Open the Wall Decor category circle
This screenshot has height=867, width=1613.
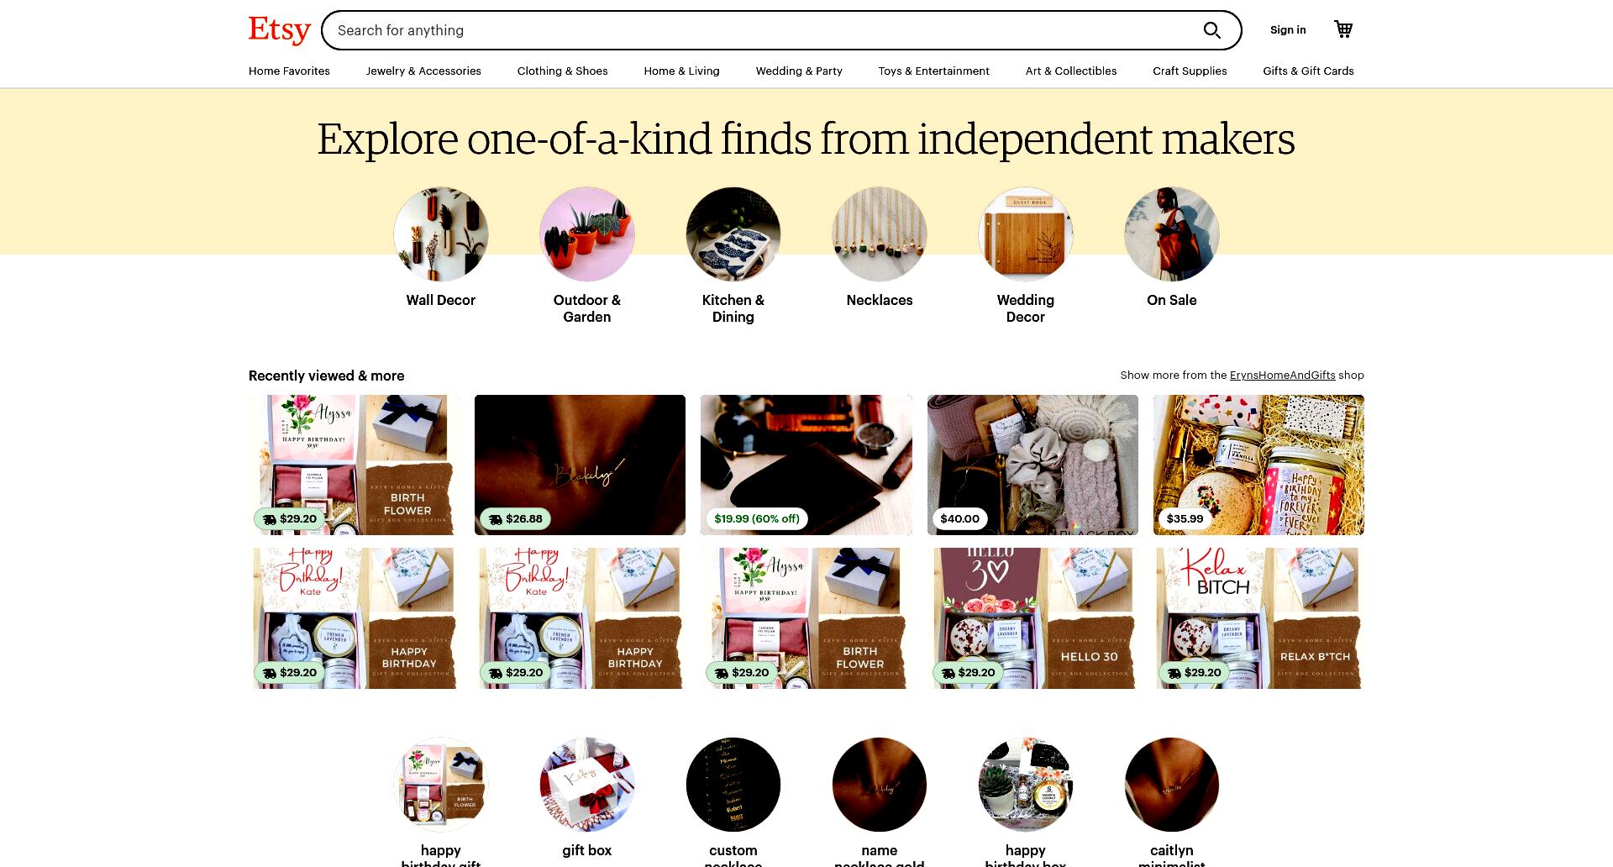coord(441,234)
